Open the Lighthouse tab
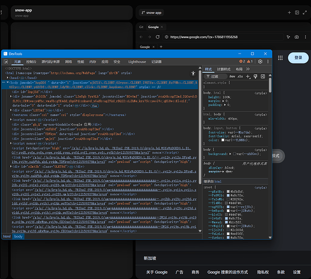311x279 pixels. tap(137, 62)
